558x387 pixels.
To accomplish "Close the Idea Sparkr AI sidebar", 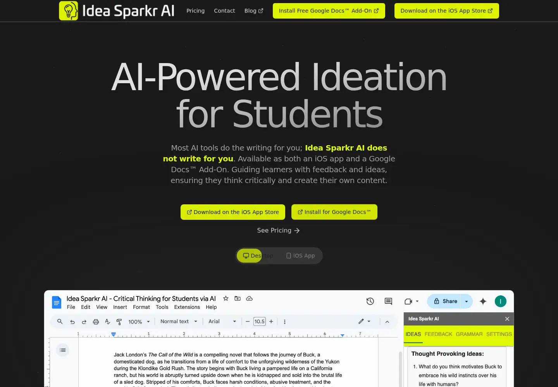I will click(x=507, y=319).
